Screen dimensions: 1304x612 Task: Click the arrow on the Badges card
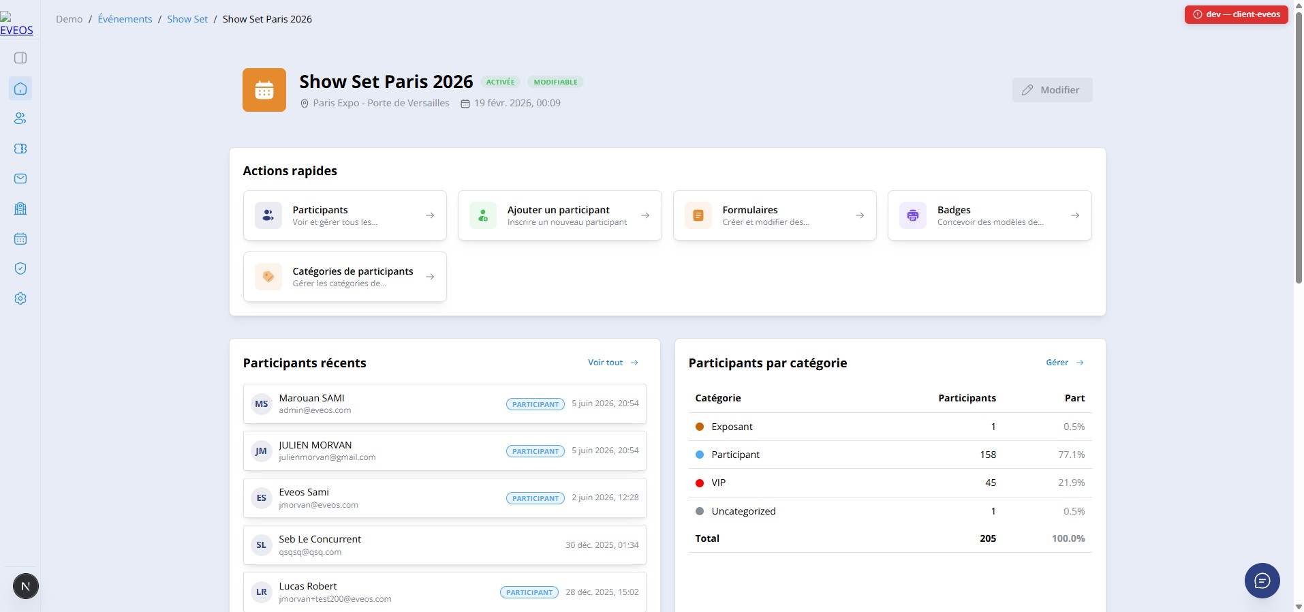pyautogui.click(x=1075, y=215)
